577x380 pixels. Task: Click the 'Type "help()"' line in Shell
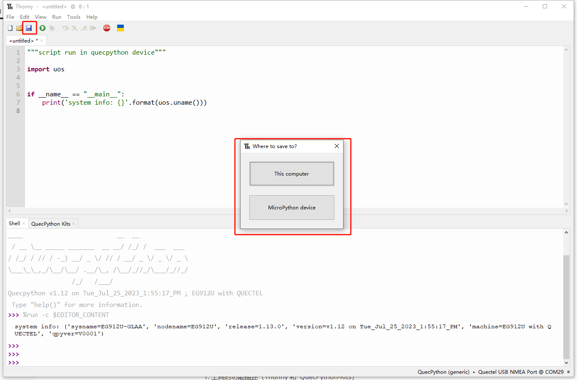coord(77,305)
